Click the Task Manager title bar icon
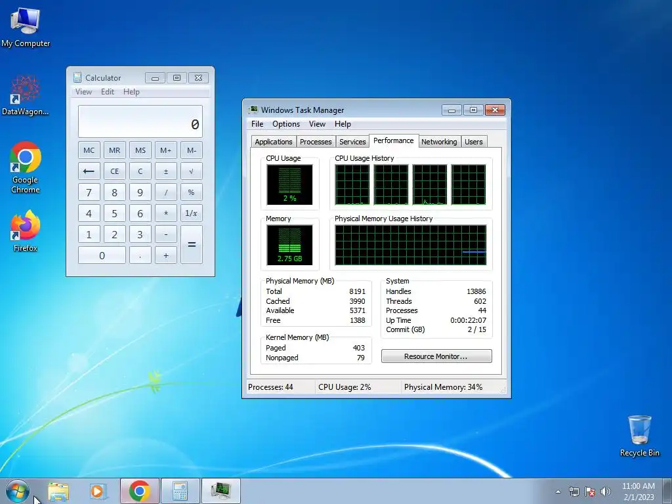 (253, 110)
